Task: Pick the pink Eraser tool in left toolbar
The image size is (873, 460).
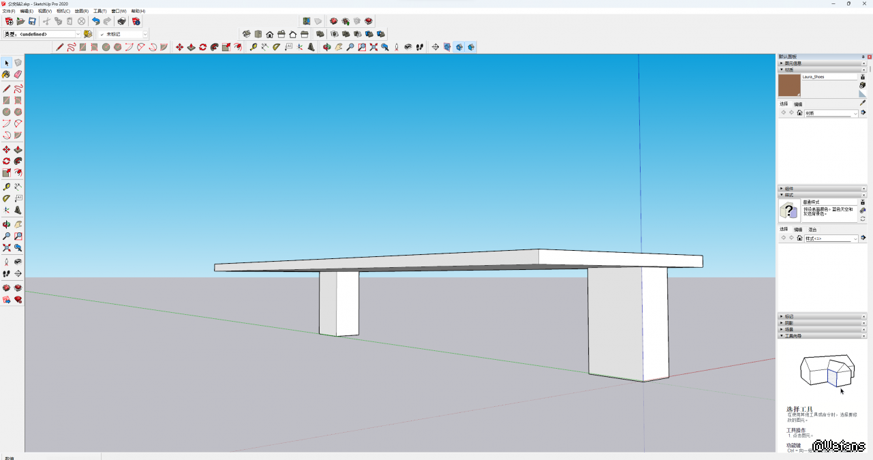Action: tap(18, 74)
